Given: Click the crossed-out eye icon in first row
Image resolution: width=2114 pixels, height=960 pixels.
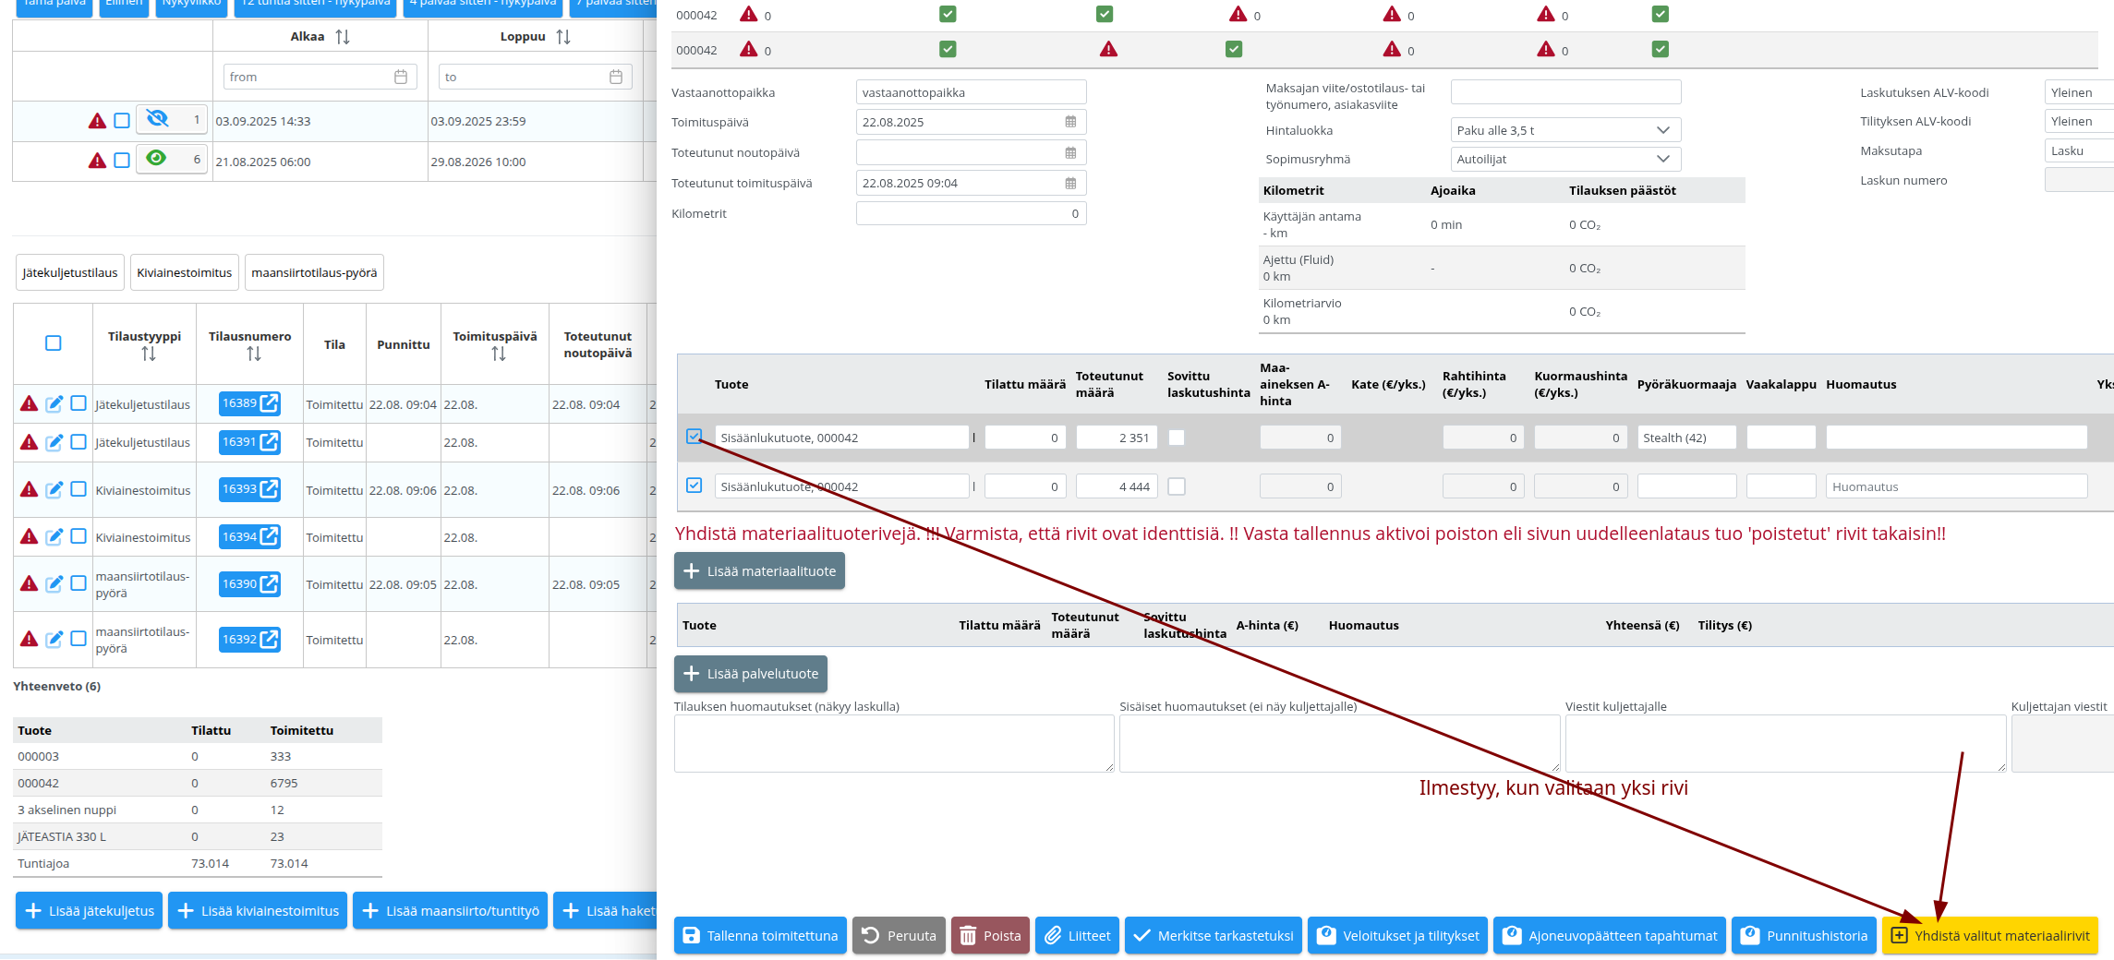Looking at the screenshot, I should click(x=158, y=119).
